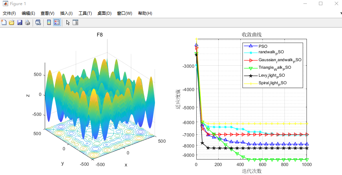Enable the Edit Plot arrow tool
The height and width of the screenshot is (175, 342).
[68, 22]
